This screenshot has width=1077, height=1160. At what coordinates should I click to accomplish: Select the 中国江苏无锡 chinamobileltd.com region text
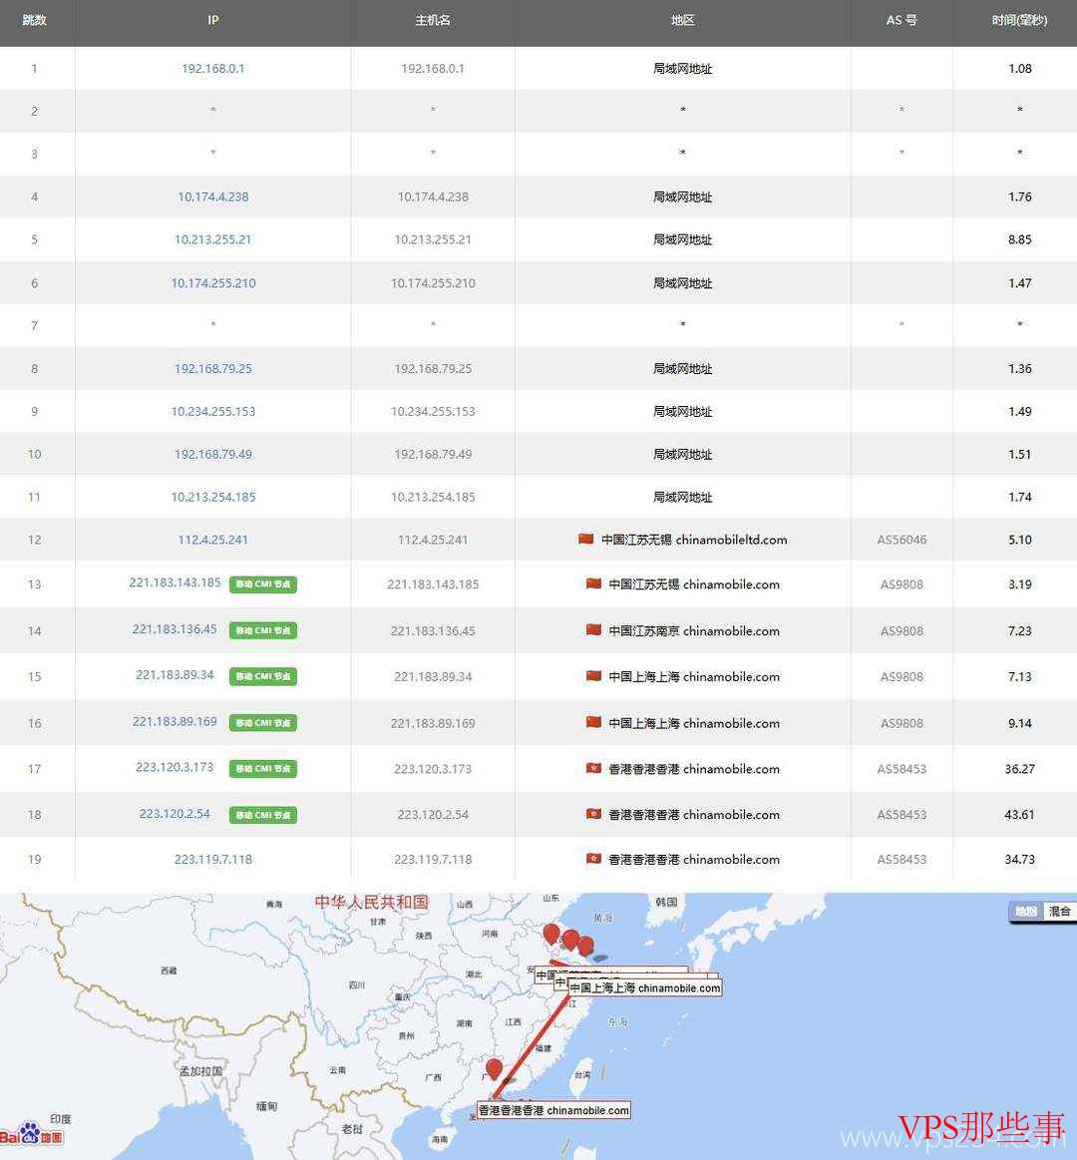[x=694, y=540]
